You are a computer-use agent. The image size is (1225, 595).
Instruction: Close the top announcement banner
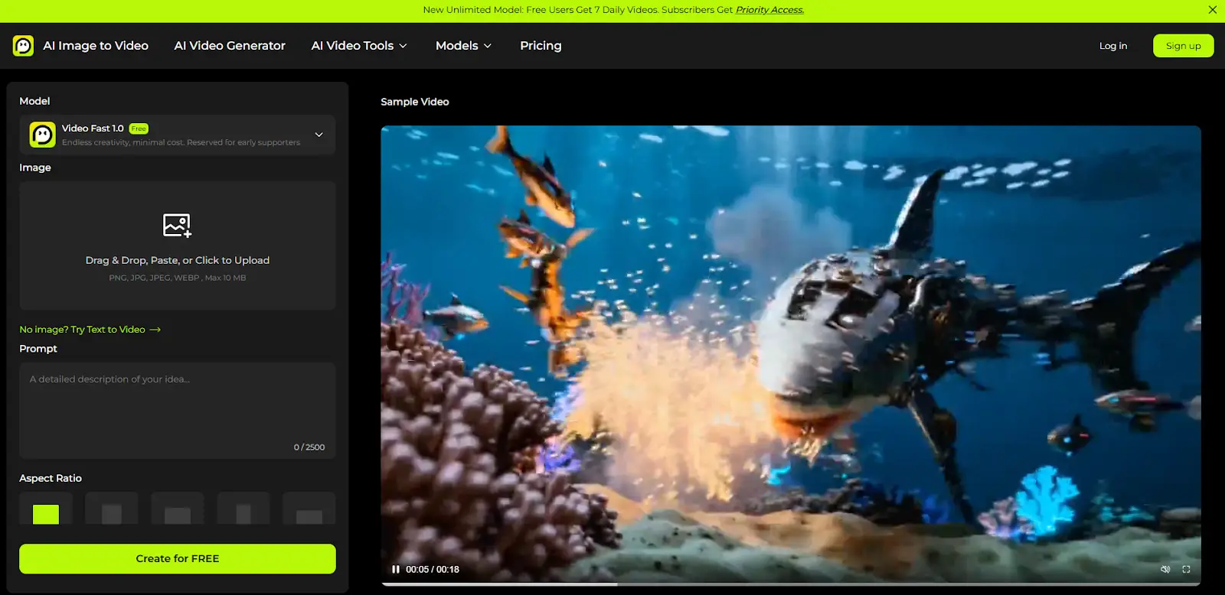pos(1212,10)
